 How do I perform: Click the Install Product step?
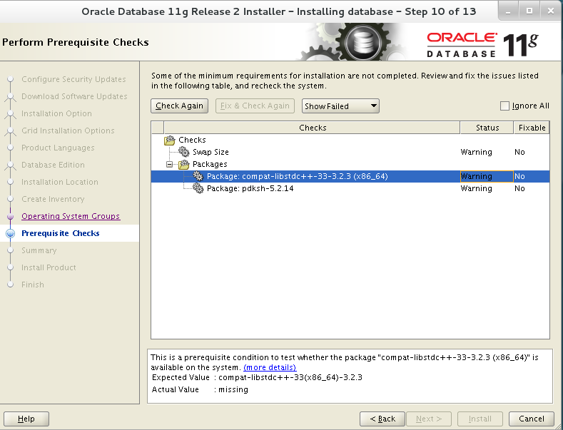pos(49,267)
